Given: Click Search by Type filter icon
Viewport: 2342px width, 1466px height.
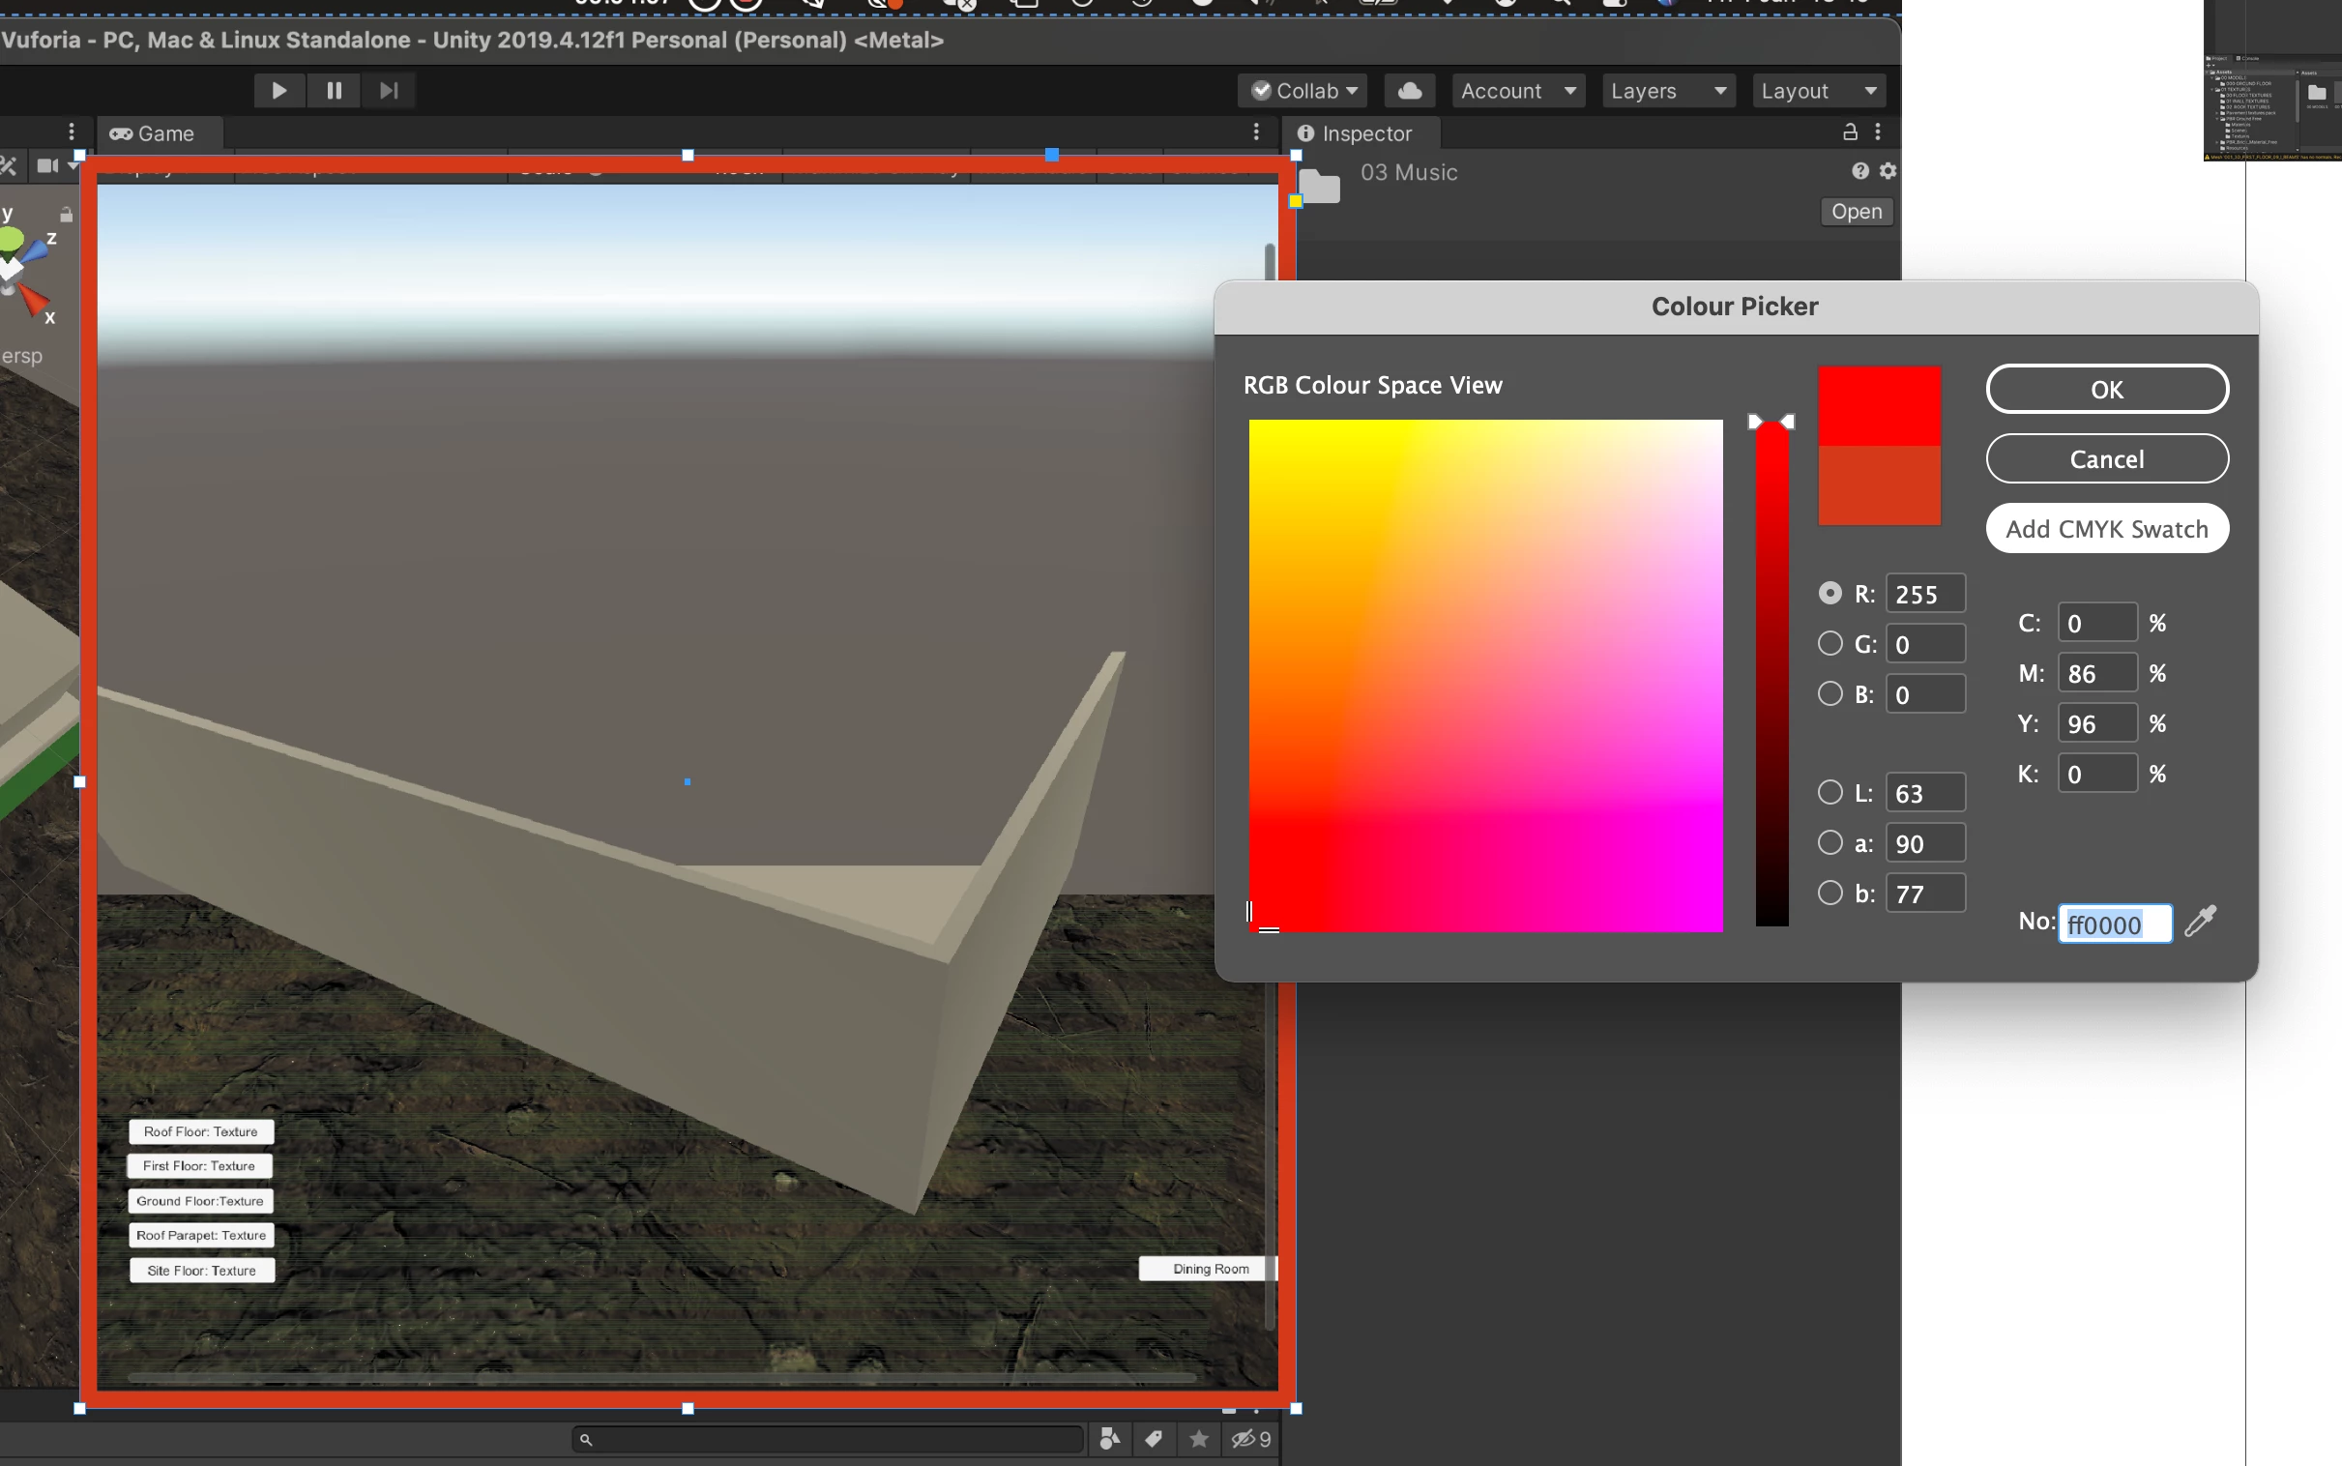Looking at the screenshot, I should pos(1110,1439).
